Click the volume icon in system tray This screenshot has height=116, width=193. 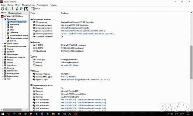pos(172,114)
